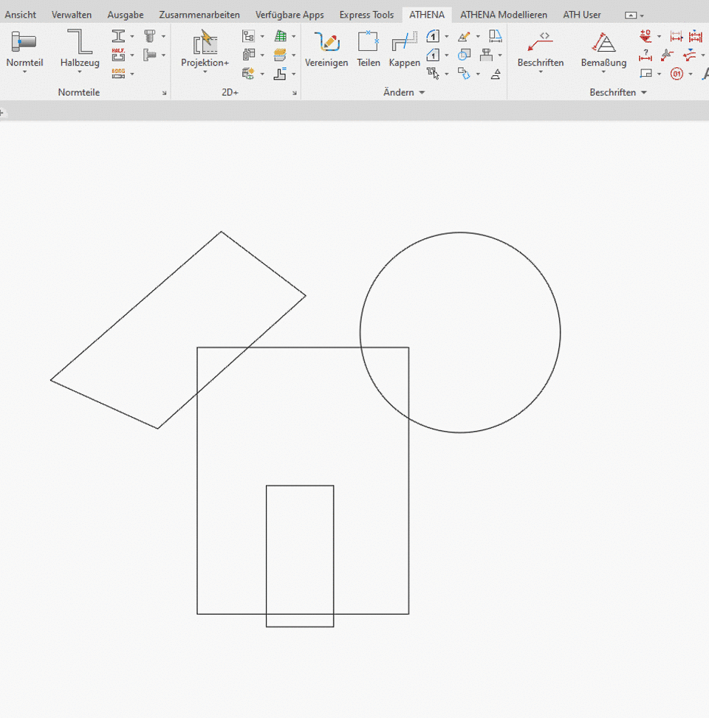Click the I-beam profile icon
Viewport: 709px width, 718px height.
119,36
